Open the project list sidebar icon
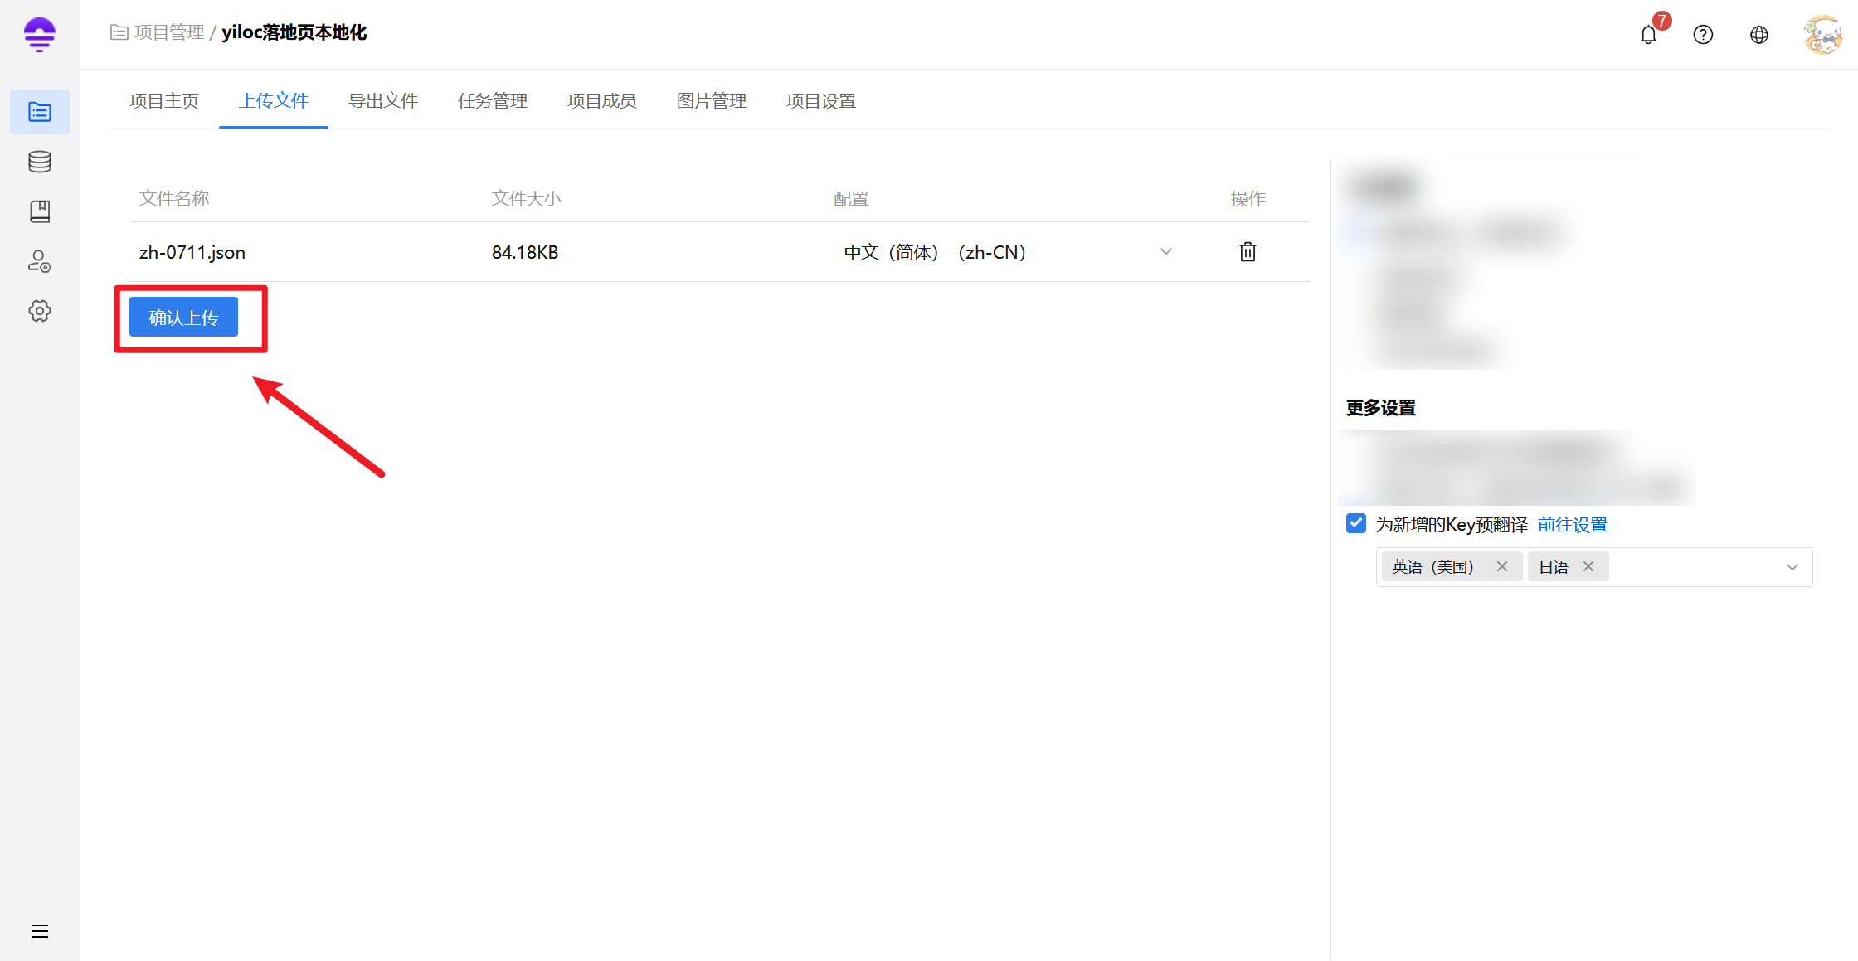Screen dimensions: 1858x961 tap(39, 112)
